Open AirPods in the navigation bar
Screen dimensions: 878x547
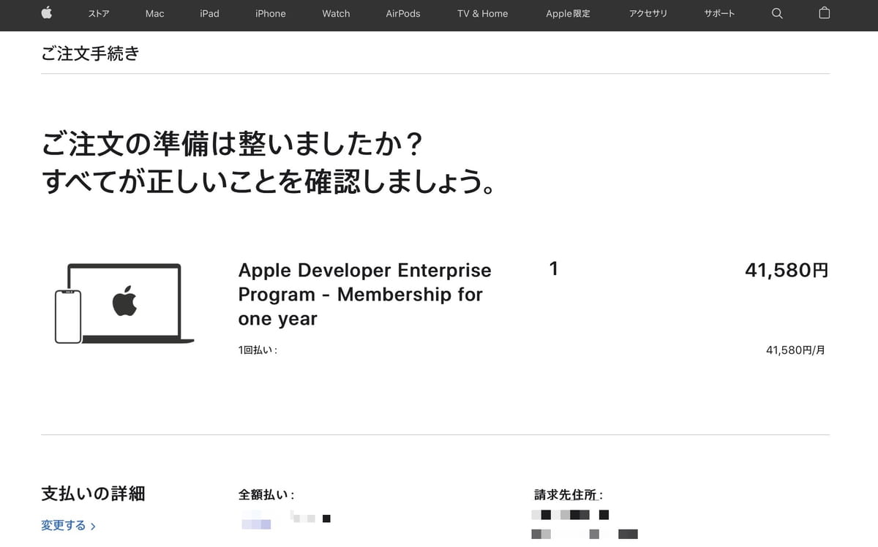(x=403, y=13)
